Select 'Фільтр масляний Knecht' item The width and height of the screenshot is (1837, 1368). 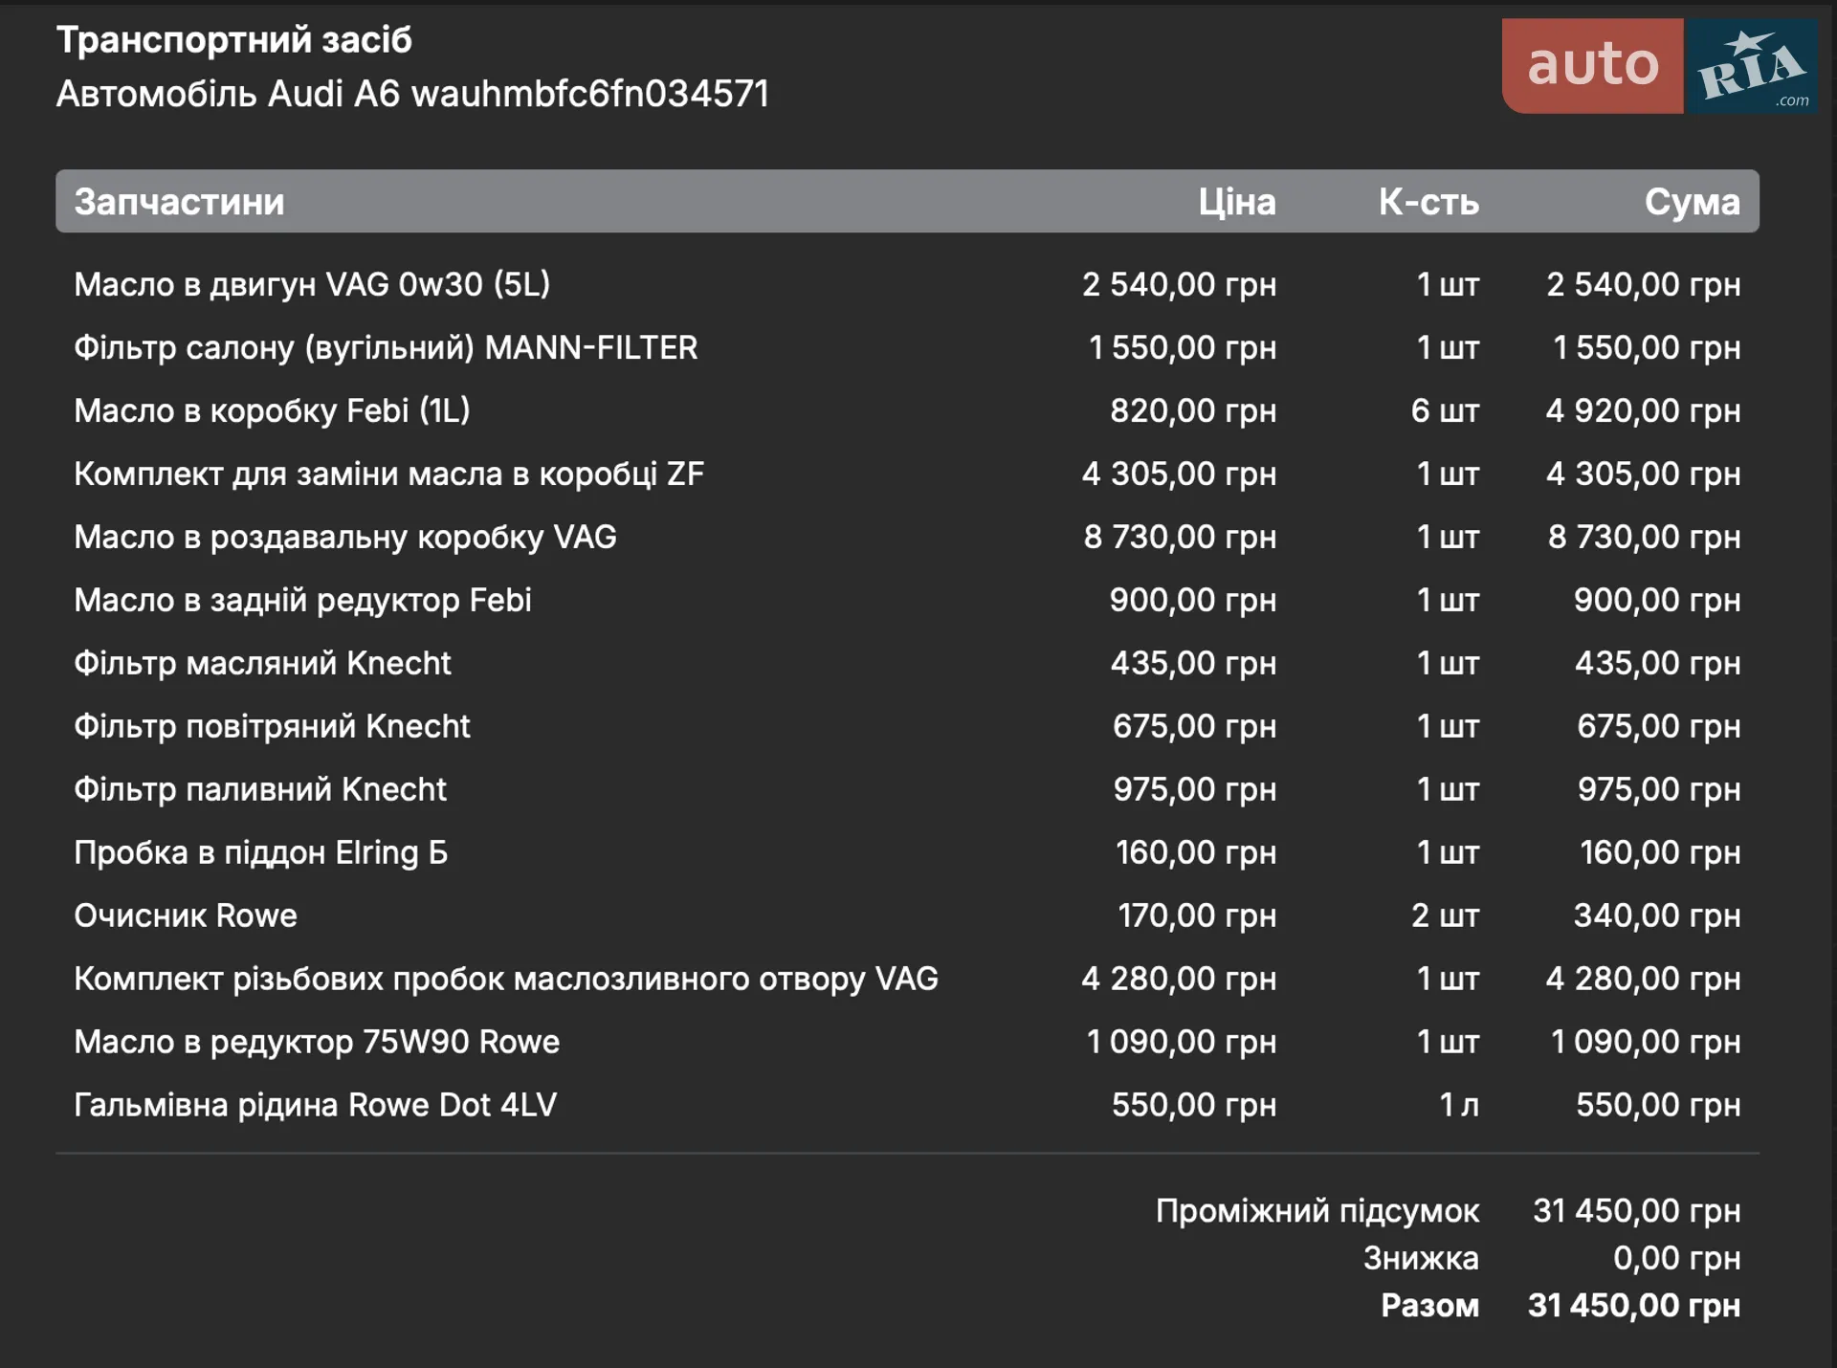263,663
